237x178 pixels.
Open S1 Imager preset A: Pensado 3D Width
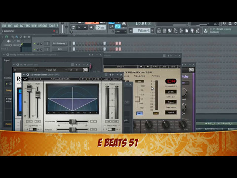[x=60, y=79]
